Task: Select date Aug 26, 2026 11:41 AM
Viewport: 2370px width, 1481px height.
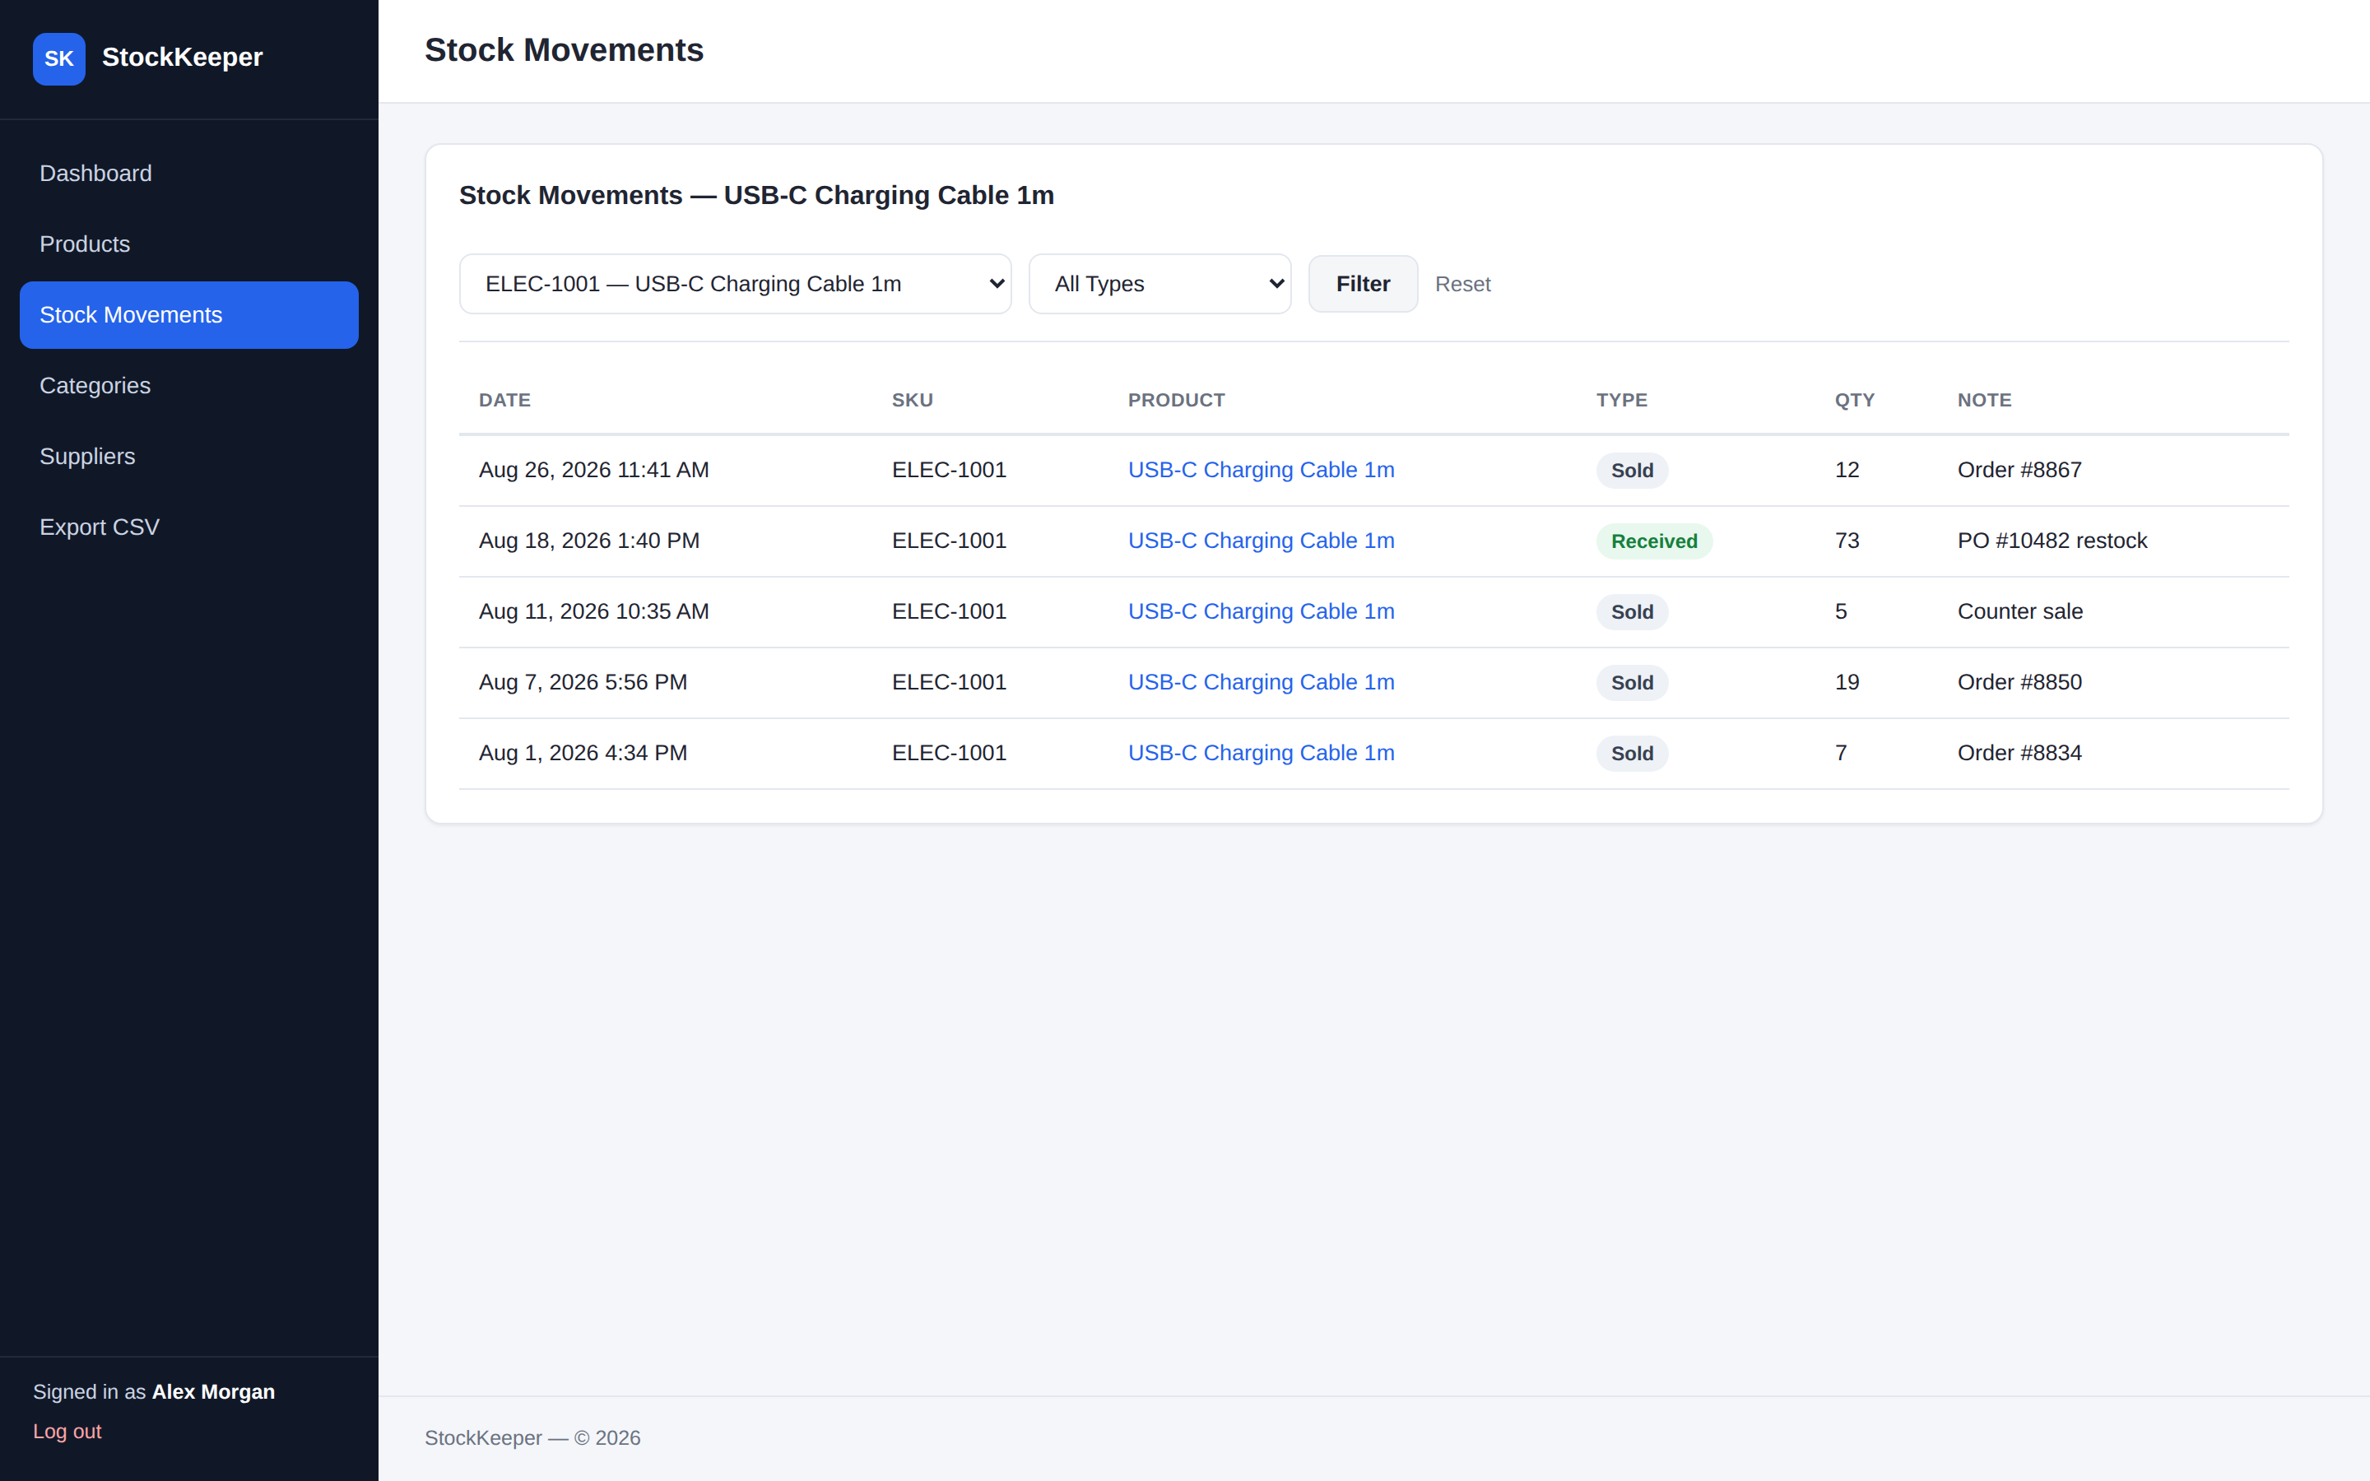Action: [x=593, y=470]
